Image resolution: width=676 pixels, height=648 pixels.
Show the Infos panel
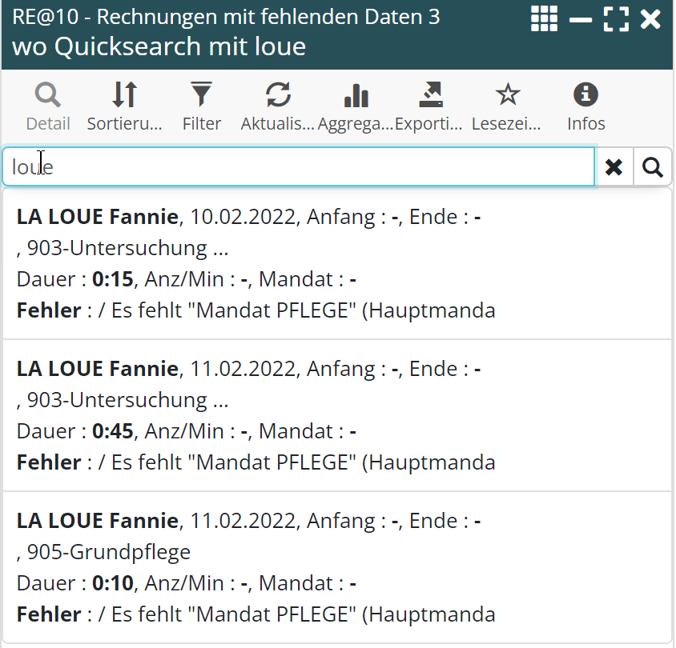pos(585,106)
